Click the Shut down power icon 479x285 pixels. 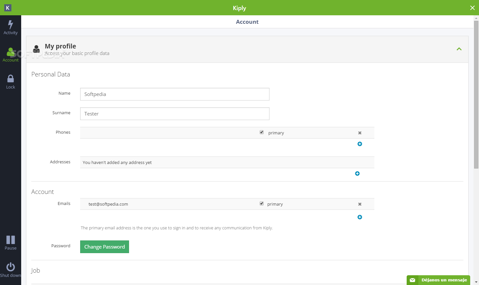coord(10,267)
